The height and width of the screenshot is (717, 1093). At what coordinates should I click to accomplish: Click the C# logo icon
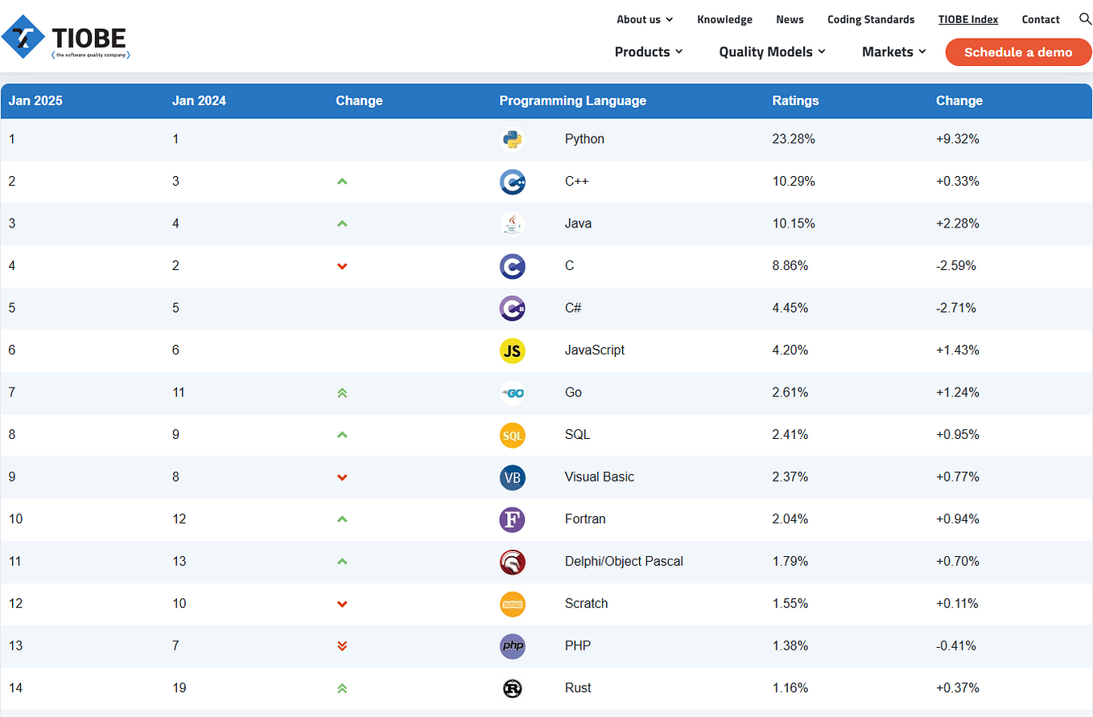point(513,308)
